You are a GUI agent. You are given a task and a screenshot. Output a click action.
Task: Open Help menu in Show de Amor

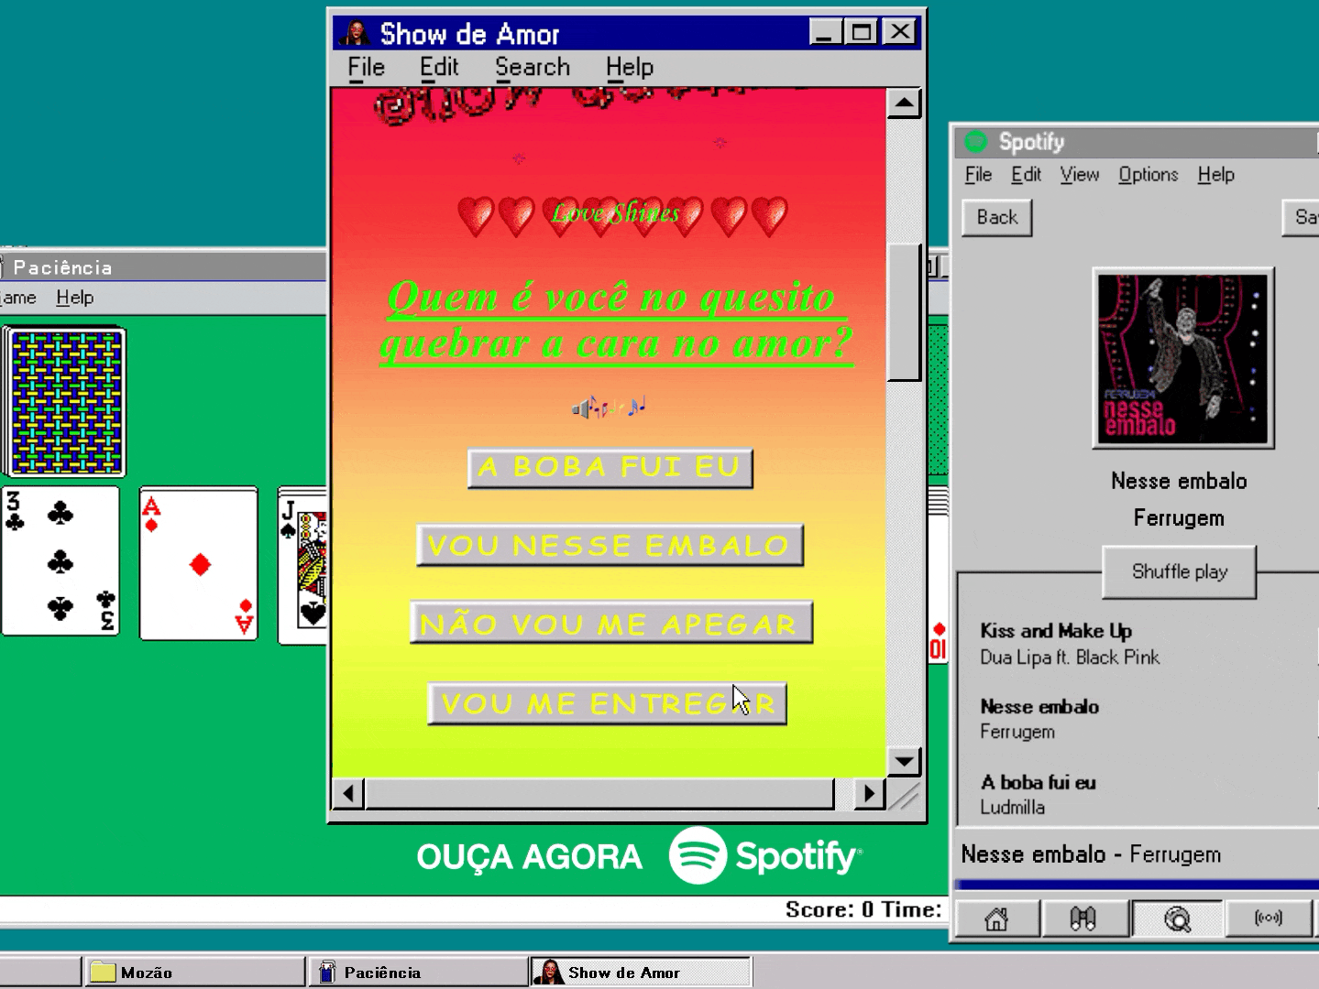pyautogui.click(x=630, y=67)
